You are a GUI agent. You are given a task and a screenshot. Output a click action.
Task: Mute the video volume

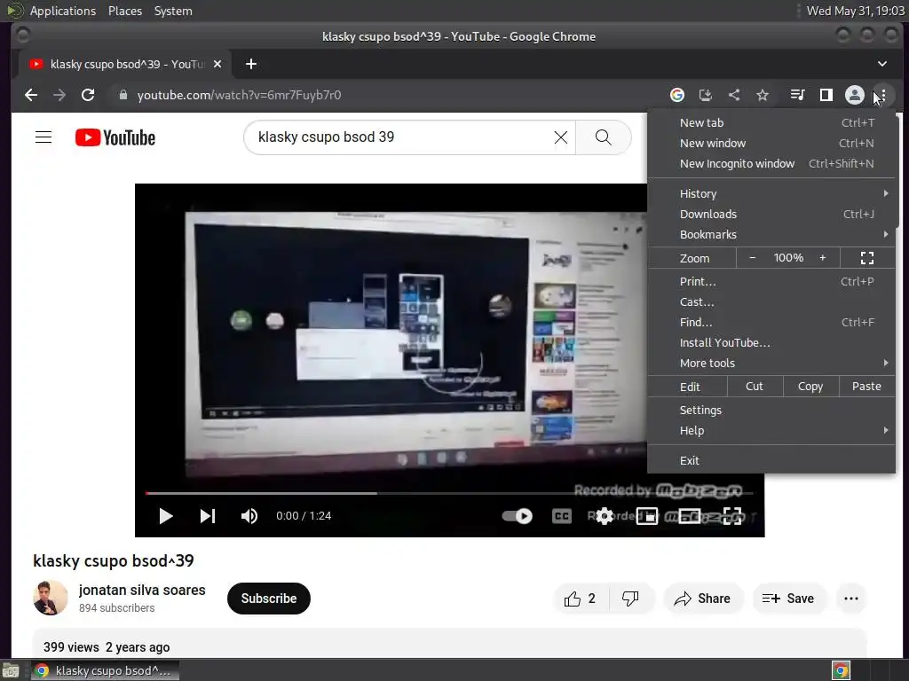pos(249,516)
